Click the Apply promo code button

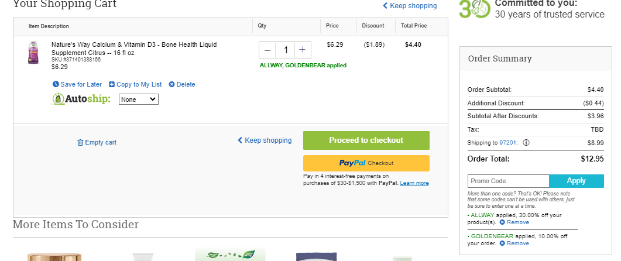tap(577, 181)
